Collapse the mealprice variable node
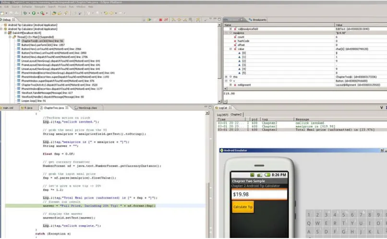The height and width of the screenshot is (239, 387). coord(226,33)
